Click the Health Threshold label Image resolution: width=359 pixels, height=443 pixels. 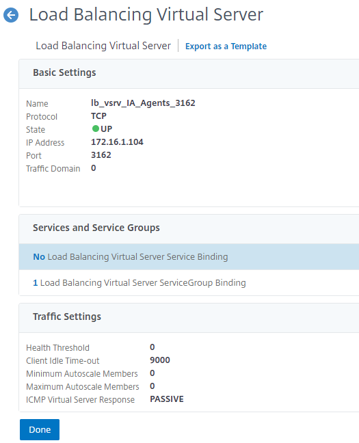[x=57, y=347]
